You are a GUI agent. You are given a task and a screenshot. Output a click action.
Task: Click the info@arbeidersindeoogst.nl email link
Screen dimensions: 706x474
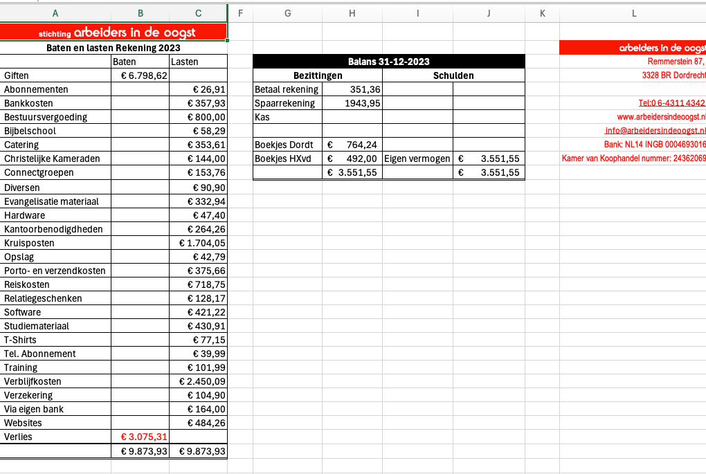click(655, 131)
